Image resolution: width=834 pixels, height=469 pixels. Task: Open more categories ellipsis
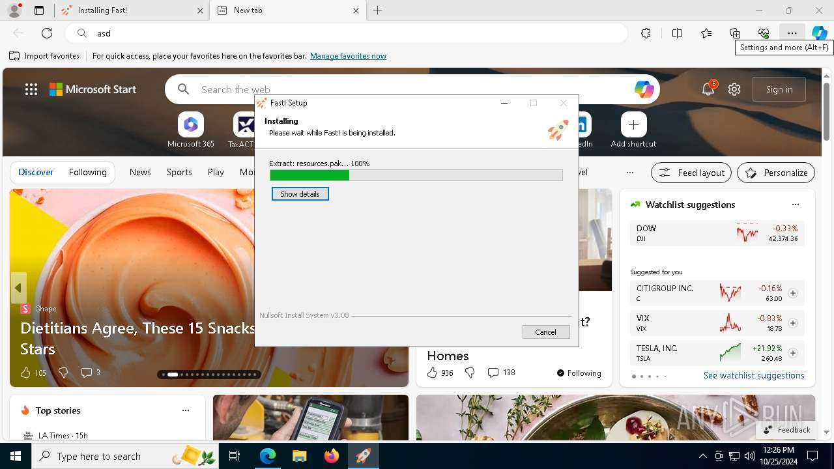point(629,173)
